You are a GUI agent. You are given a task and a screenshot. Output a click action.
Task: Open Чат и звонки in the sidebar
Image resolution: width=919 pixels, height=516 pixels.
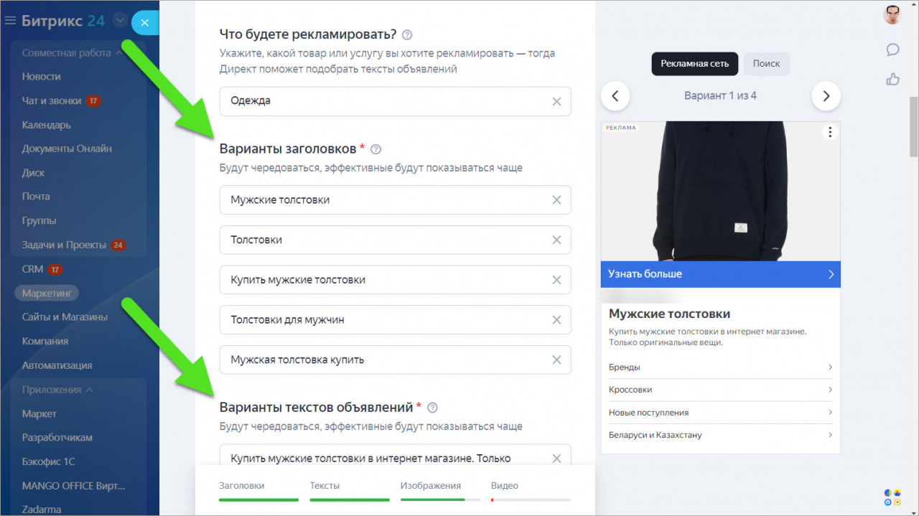click(51, 101)
